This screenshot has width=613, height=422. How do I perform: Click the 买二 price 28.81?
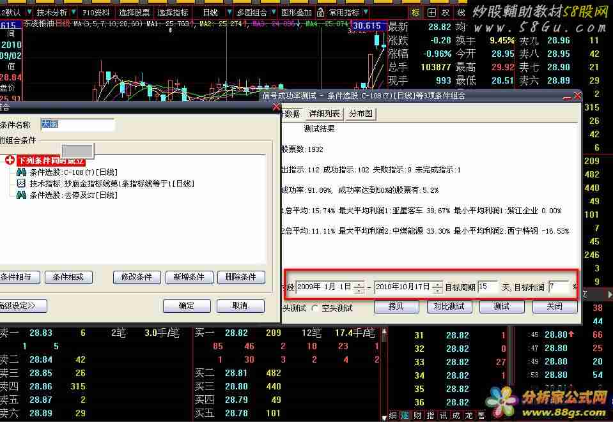pyautogui.click(x=236, y=373)
